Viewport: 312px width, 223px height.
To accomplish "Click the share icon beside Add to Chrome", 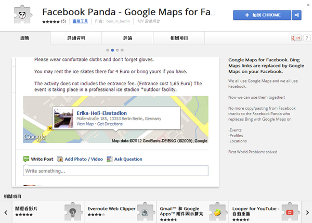I will pyautogui.click(x=297, y=15).
